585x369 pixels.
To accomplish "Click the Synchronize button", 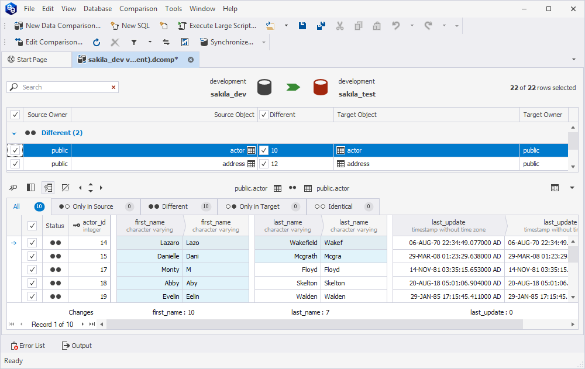I will coord(227,42).
